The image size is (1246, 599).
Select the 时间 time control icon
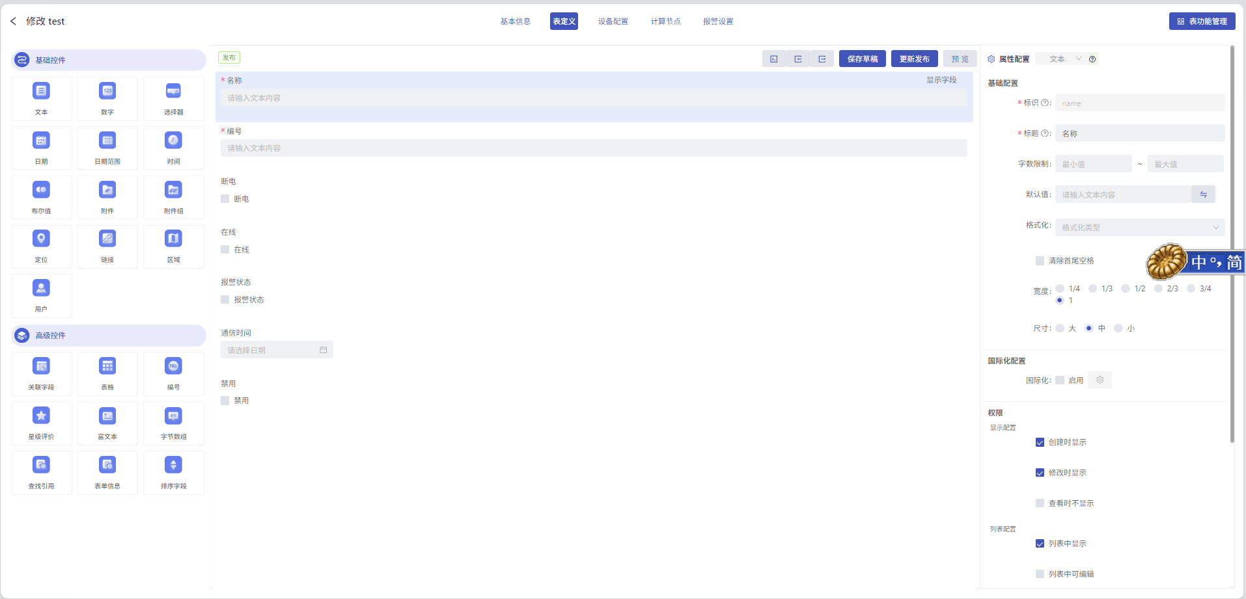click(173, 140)
